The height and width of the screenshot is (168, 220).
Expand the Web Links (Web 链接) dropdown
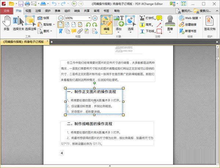[200, 18]
